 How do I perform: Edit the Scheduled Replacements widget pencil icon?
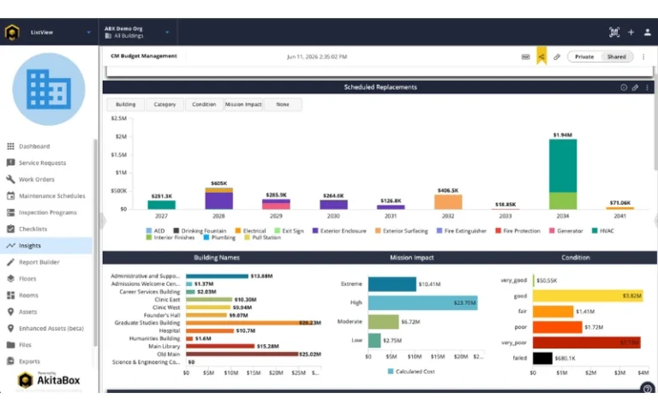tap(635, 87)
